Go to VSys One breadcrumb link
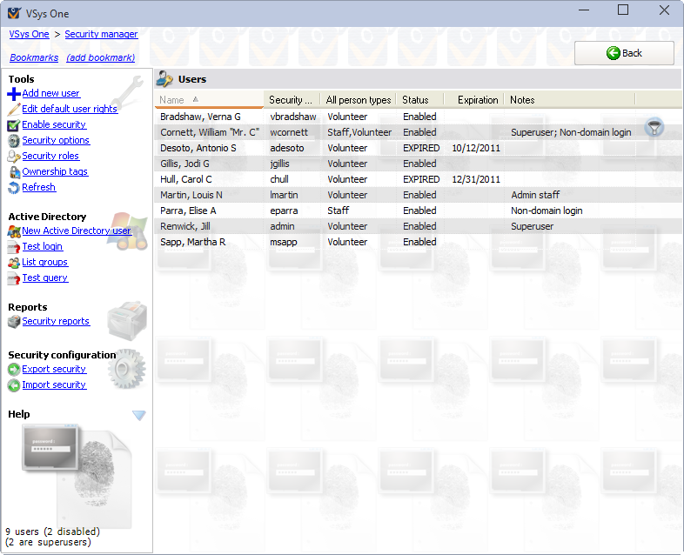This screenshot has width=684, height=555. pyautogui.click(x=29, y=34)
